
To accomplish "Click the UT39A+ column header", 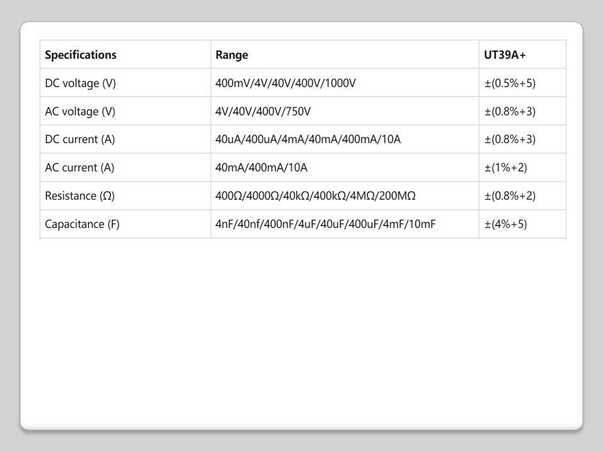I will pos(505,55).
